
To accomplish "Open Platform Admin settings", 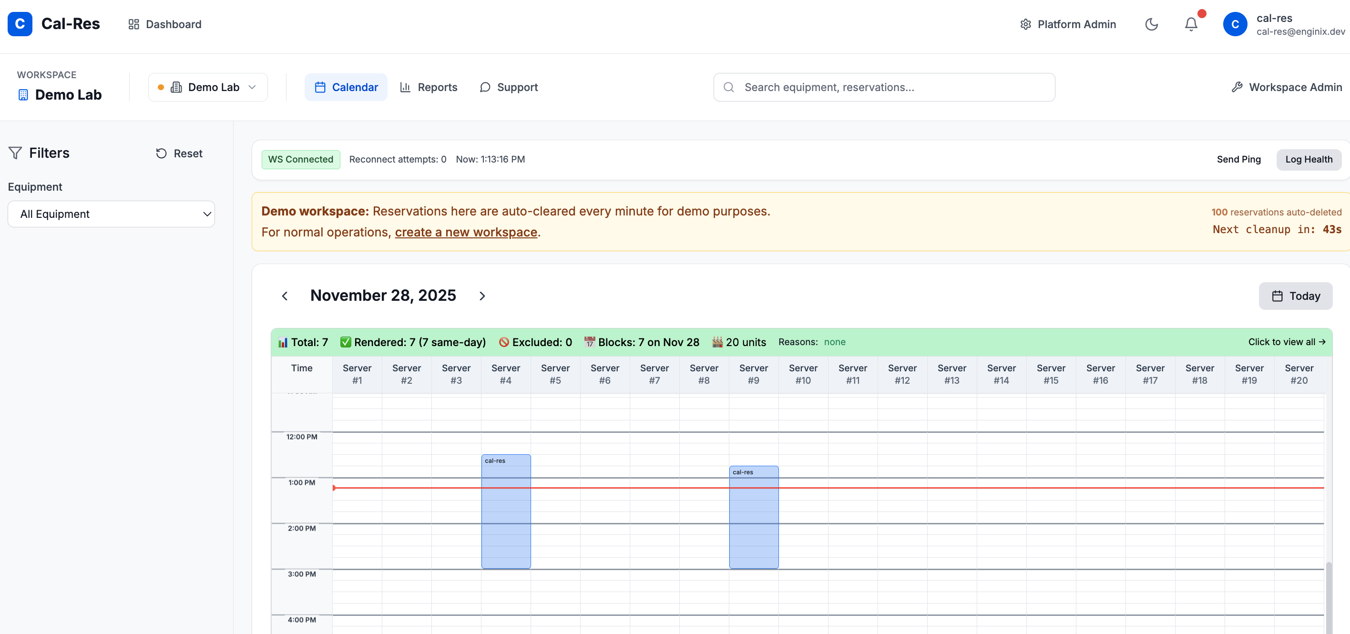I will tap(1068, 24).
